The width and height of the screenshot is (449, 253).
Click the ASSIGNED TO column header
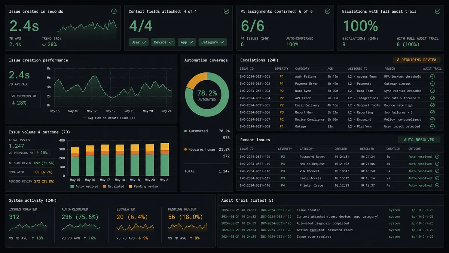click(358, 69)
